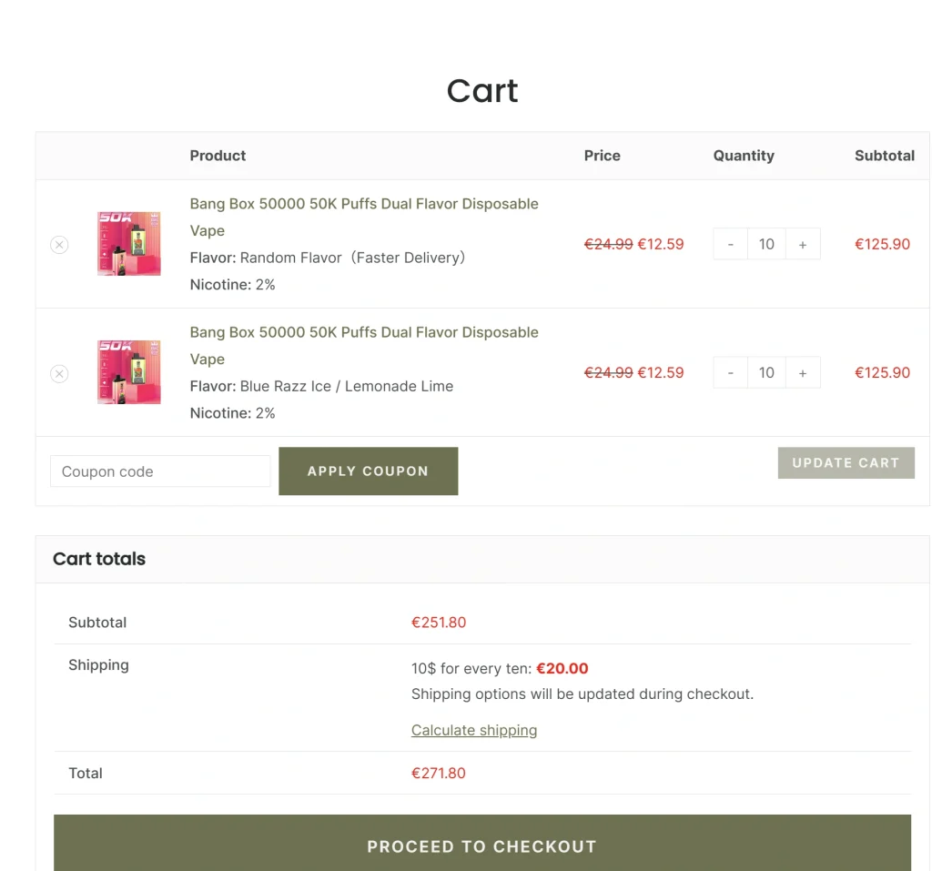Screen dimensions: 932x871
Task: Click the Quantity column header
Action: click(x=744, y=156)
